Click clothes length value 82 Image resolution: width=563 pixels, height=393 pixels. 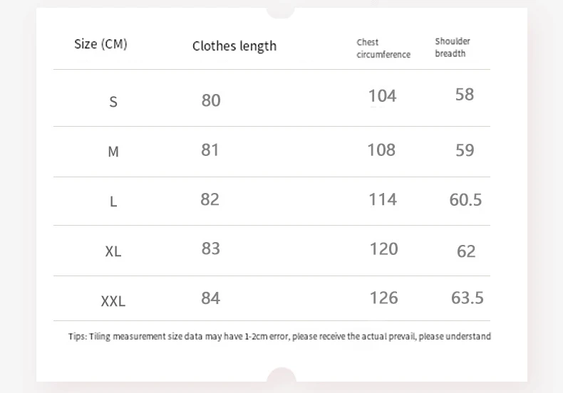tap(210, 199)
